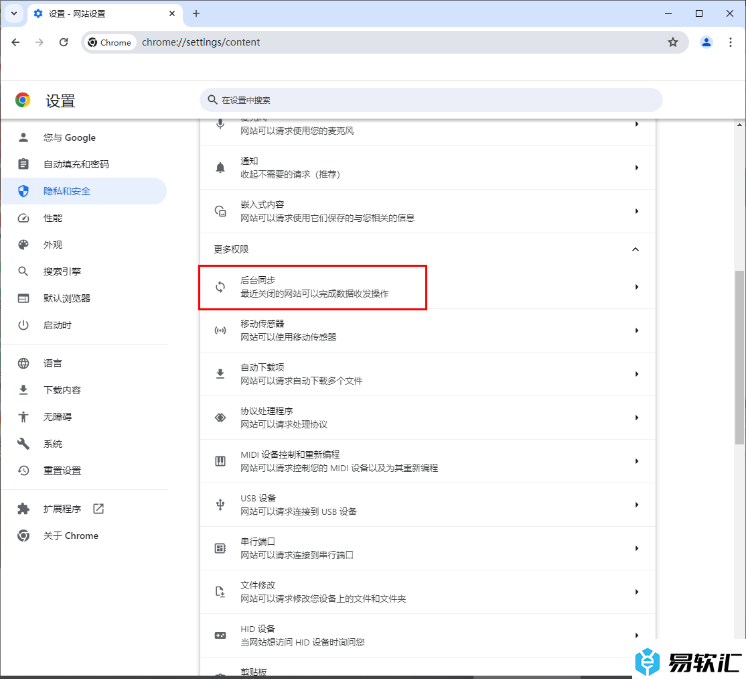Click the speedometer icon for 性能
746x679 pixels.
click(23, 218)
